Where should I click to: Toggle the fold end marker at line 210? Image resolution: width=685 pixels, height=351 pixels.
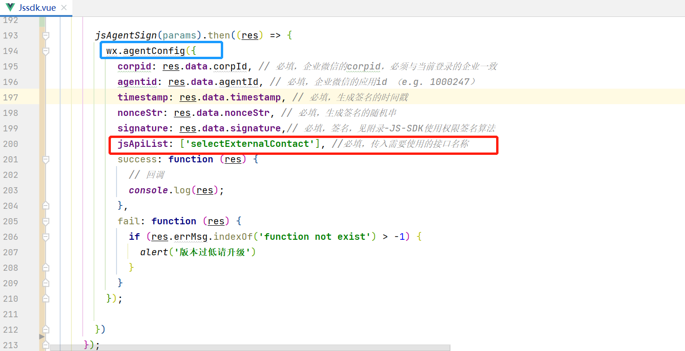coord(46,299)
